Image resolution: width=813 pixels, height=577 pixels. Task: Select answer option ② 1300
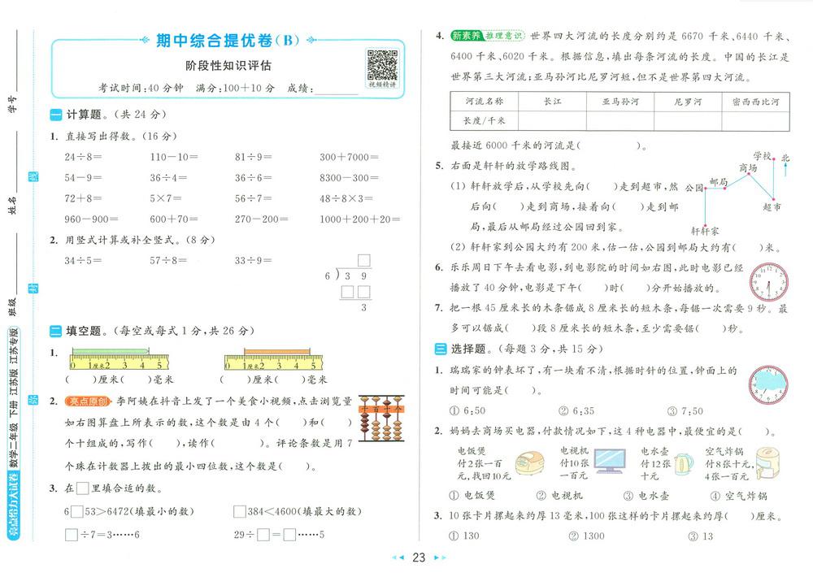586,536
